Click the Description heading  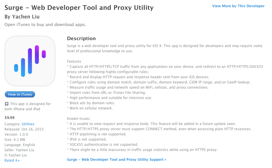(81, 38)
